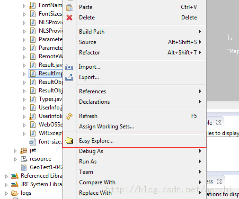239x199 pixels.
Task: Choose Delete from the context menu
Action: coord(134,18)
